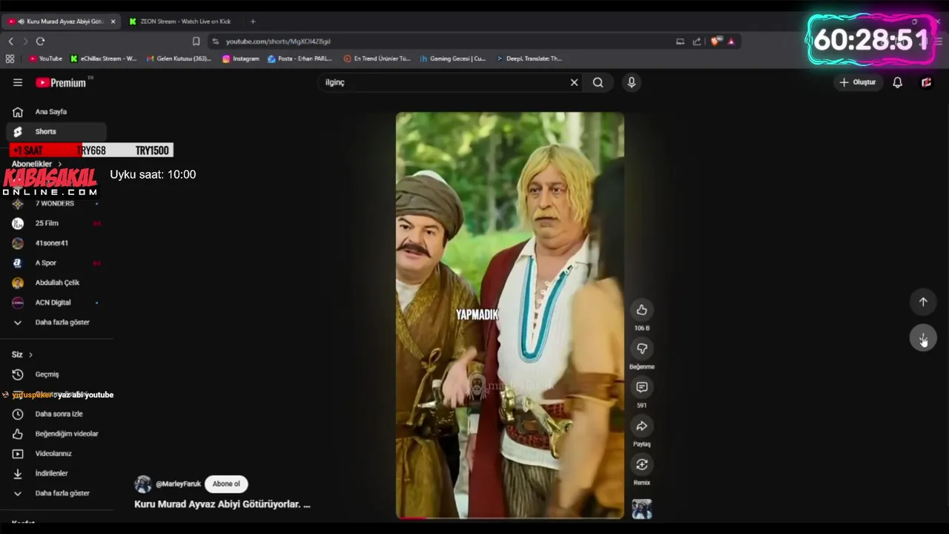This screenshot has width=949, height=534.
Task: Like the Short with thumbs up
Action: [x=641, y=310]
